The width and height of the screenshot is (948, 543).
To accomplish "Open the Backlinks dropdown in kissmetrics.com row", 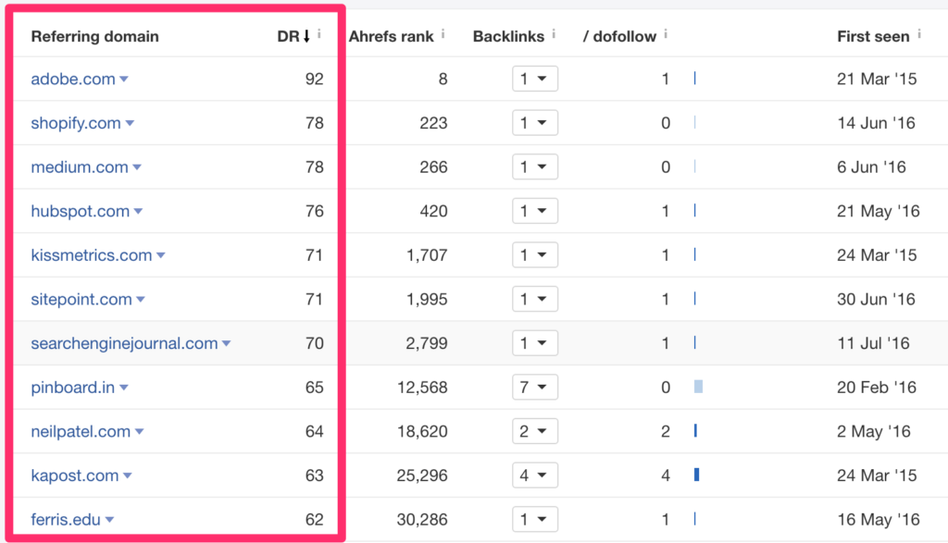I will (534, 255).
